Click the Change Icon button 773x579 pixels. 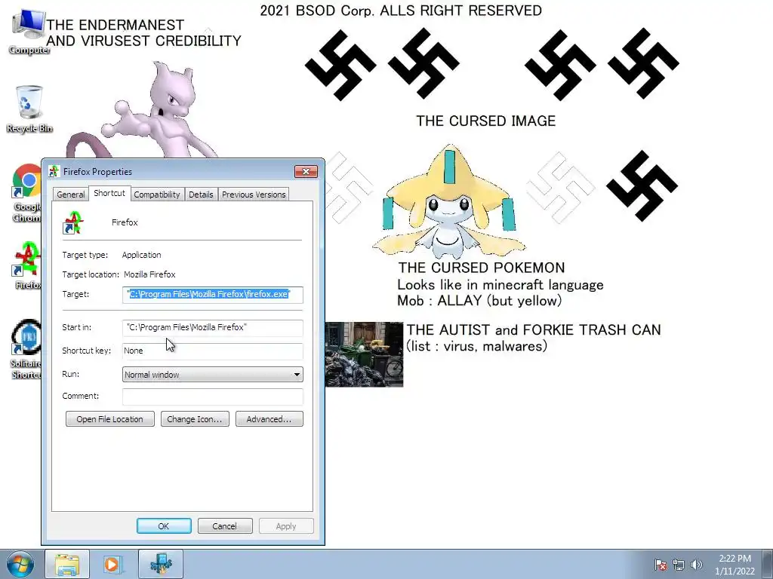195,419
